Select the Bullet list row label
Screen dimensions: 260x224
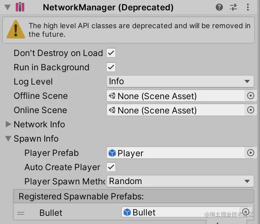[51, 213]
